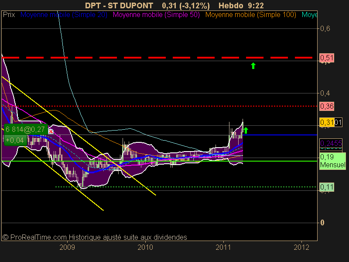
Task: Select 'Moyenne mobile (Simple 50)' legend
Action: pos(156,15)
